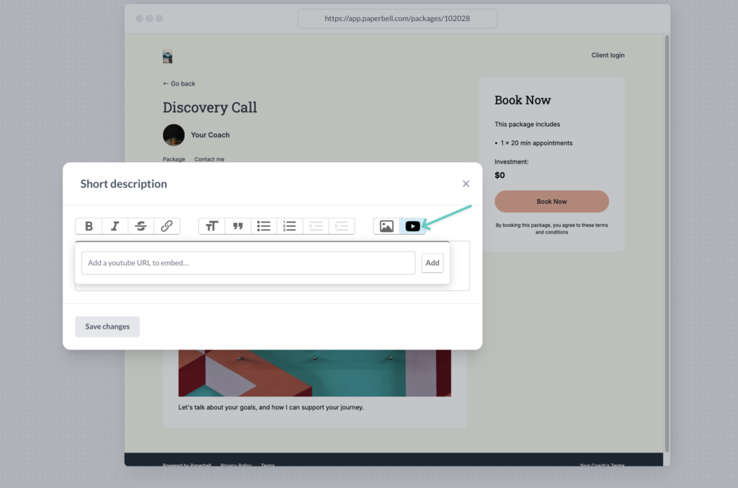The width and height of the screenshot is (738, 488).
Task: Open the Client login link
Action: [x=608, y=56]
